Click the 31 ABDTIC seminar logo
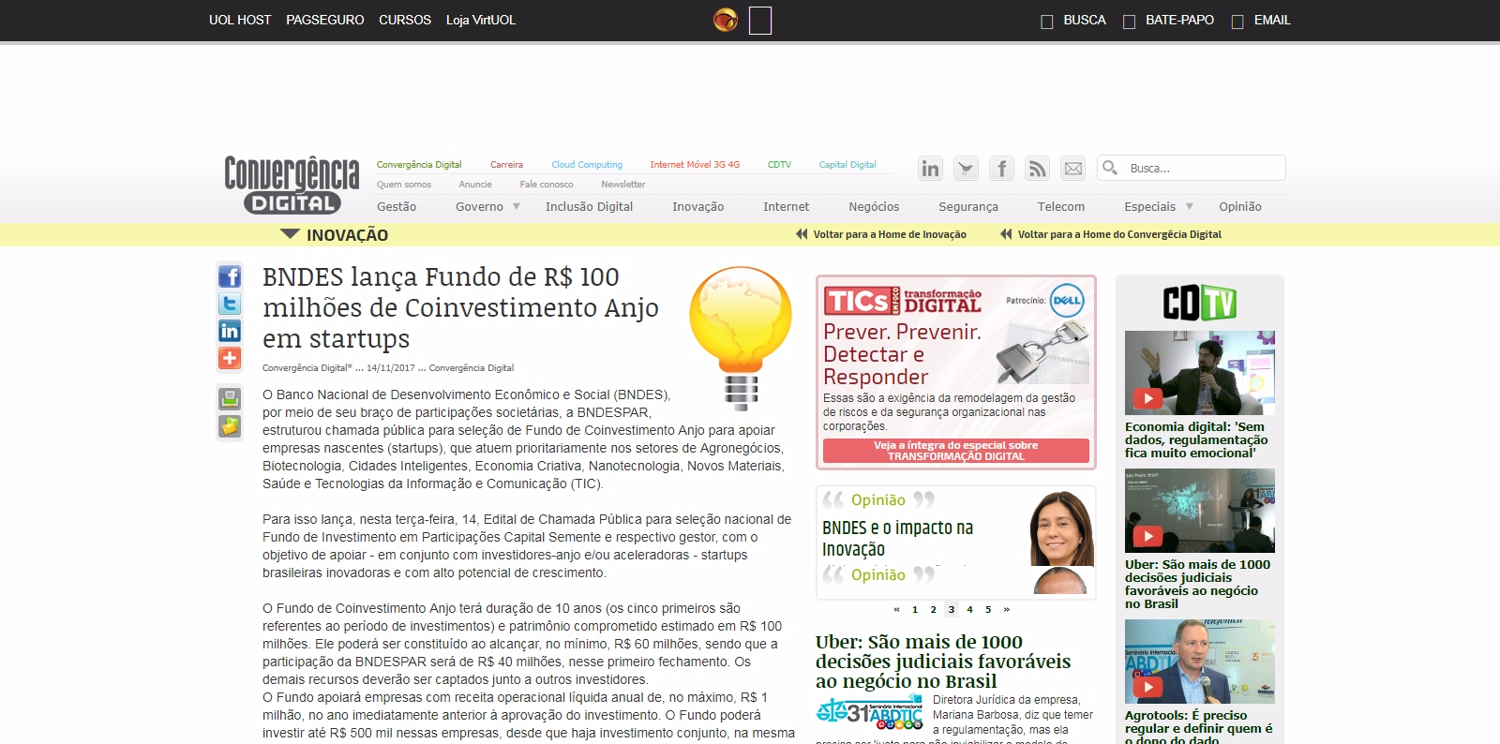 [x=869, y=713]
